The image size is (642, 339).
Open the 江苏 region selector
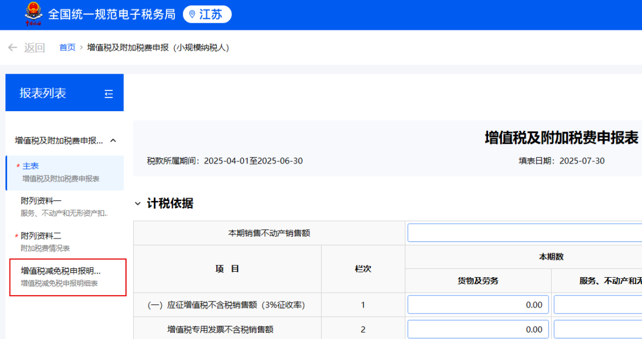coord(207,14)
